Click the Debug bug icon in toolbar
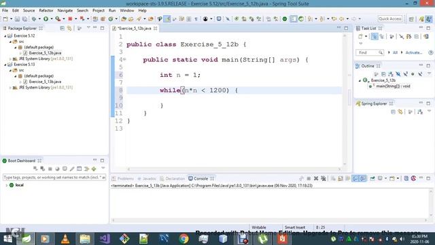The width and height of the screenshot is (435, 245). (34, 19)
